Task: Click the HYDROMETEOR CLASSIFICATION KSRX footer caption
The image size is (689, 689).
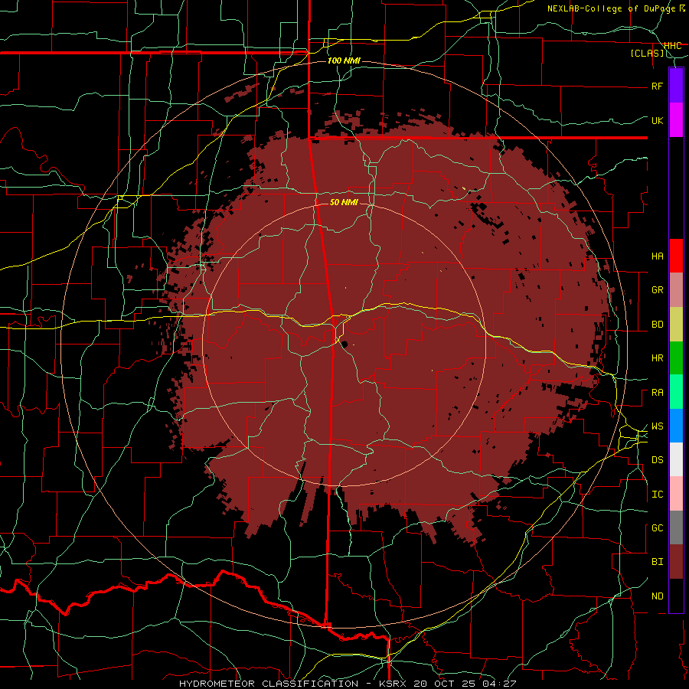Action: click(x=347, y=684)
